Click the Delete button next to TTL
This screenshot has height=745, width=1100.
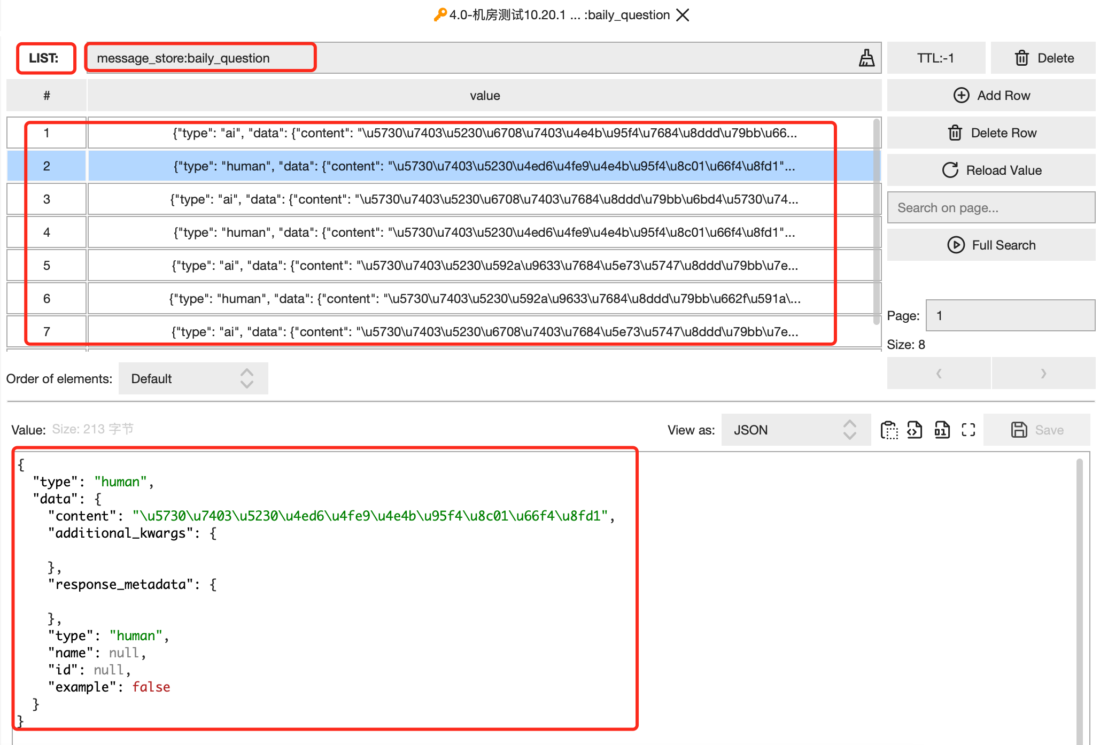1042,57
